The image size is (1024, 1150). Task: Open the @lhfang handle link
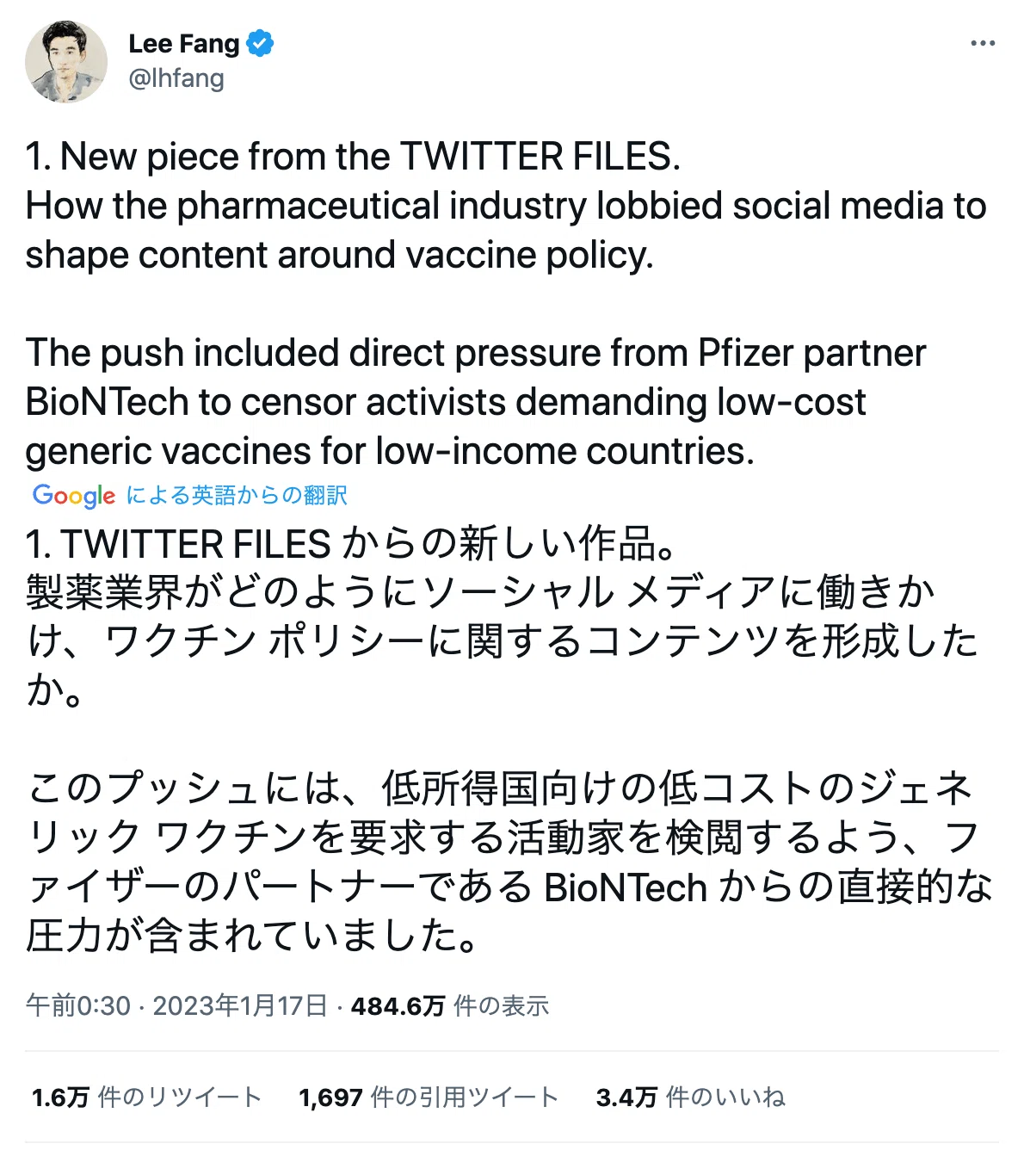(x=176, y=78)
